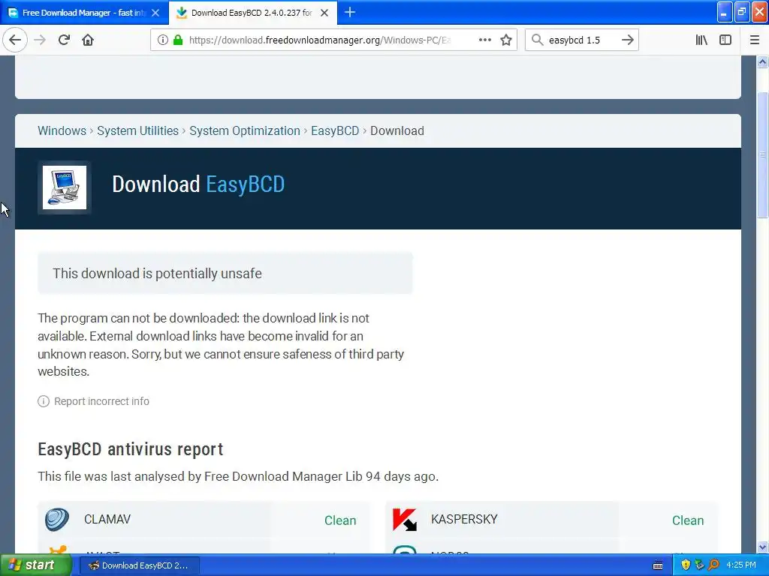
Task: Click the ClamAV antivirus logo
Action: click(57, 520)
